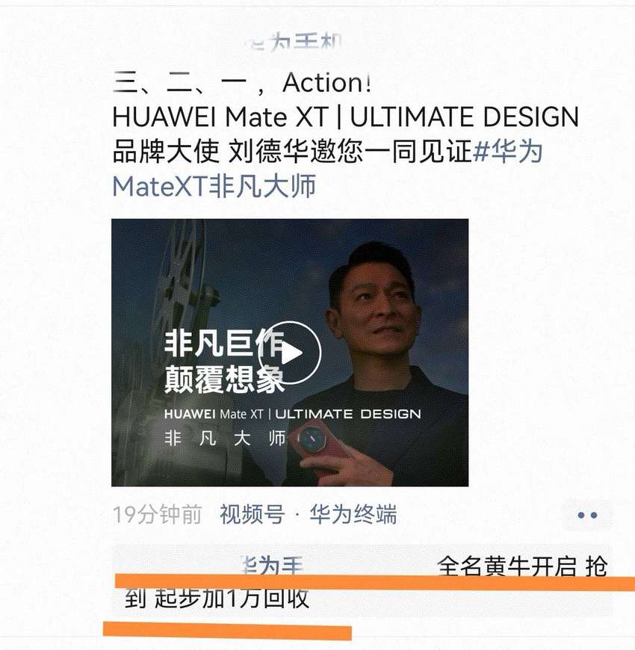The image size is (635, 650).
Task: Open the 华为终端 account link
Action: (353, 515)
